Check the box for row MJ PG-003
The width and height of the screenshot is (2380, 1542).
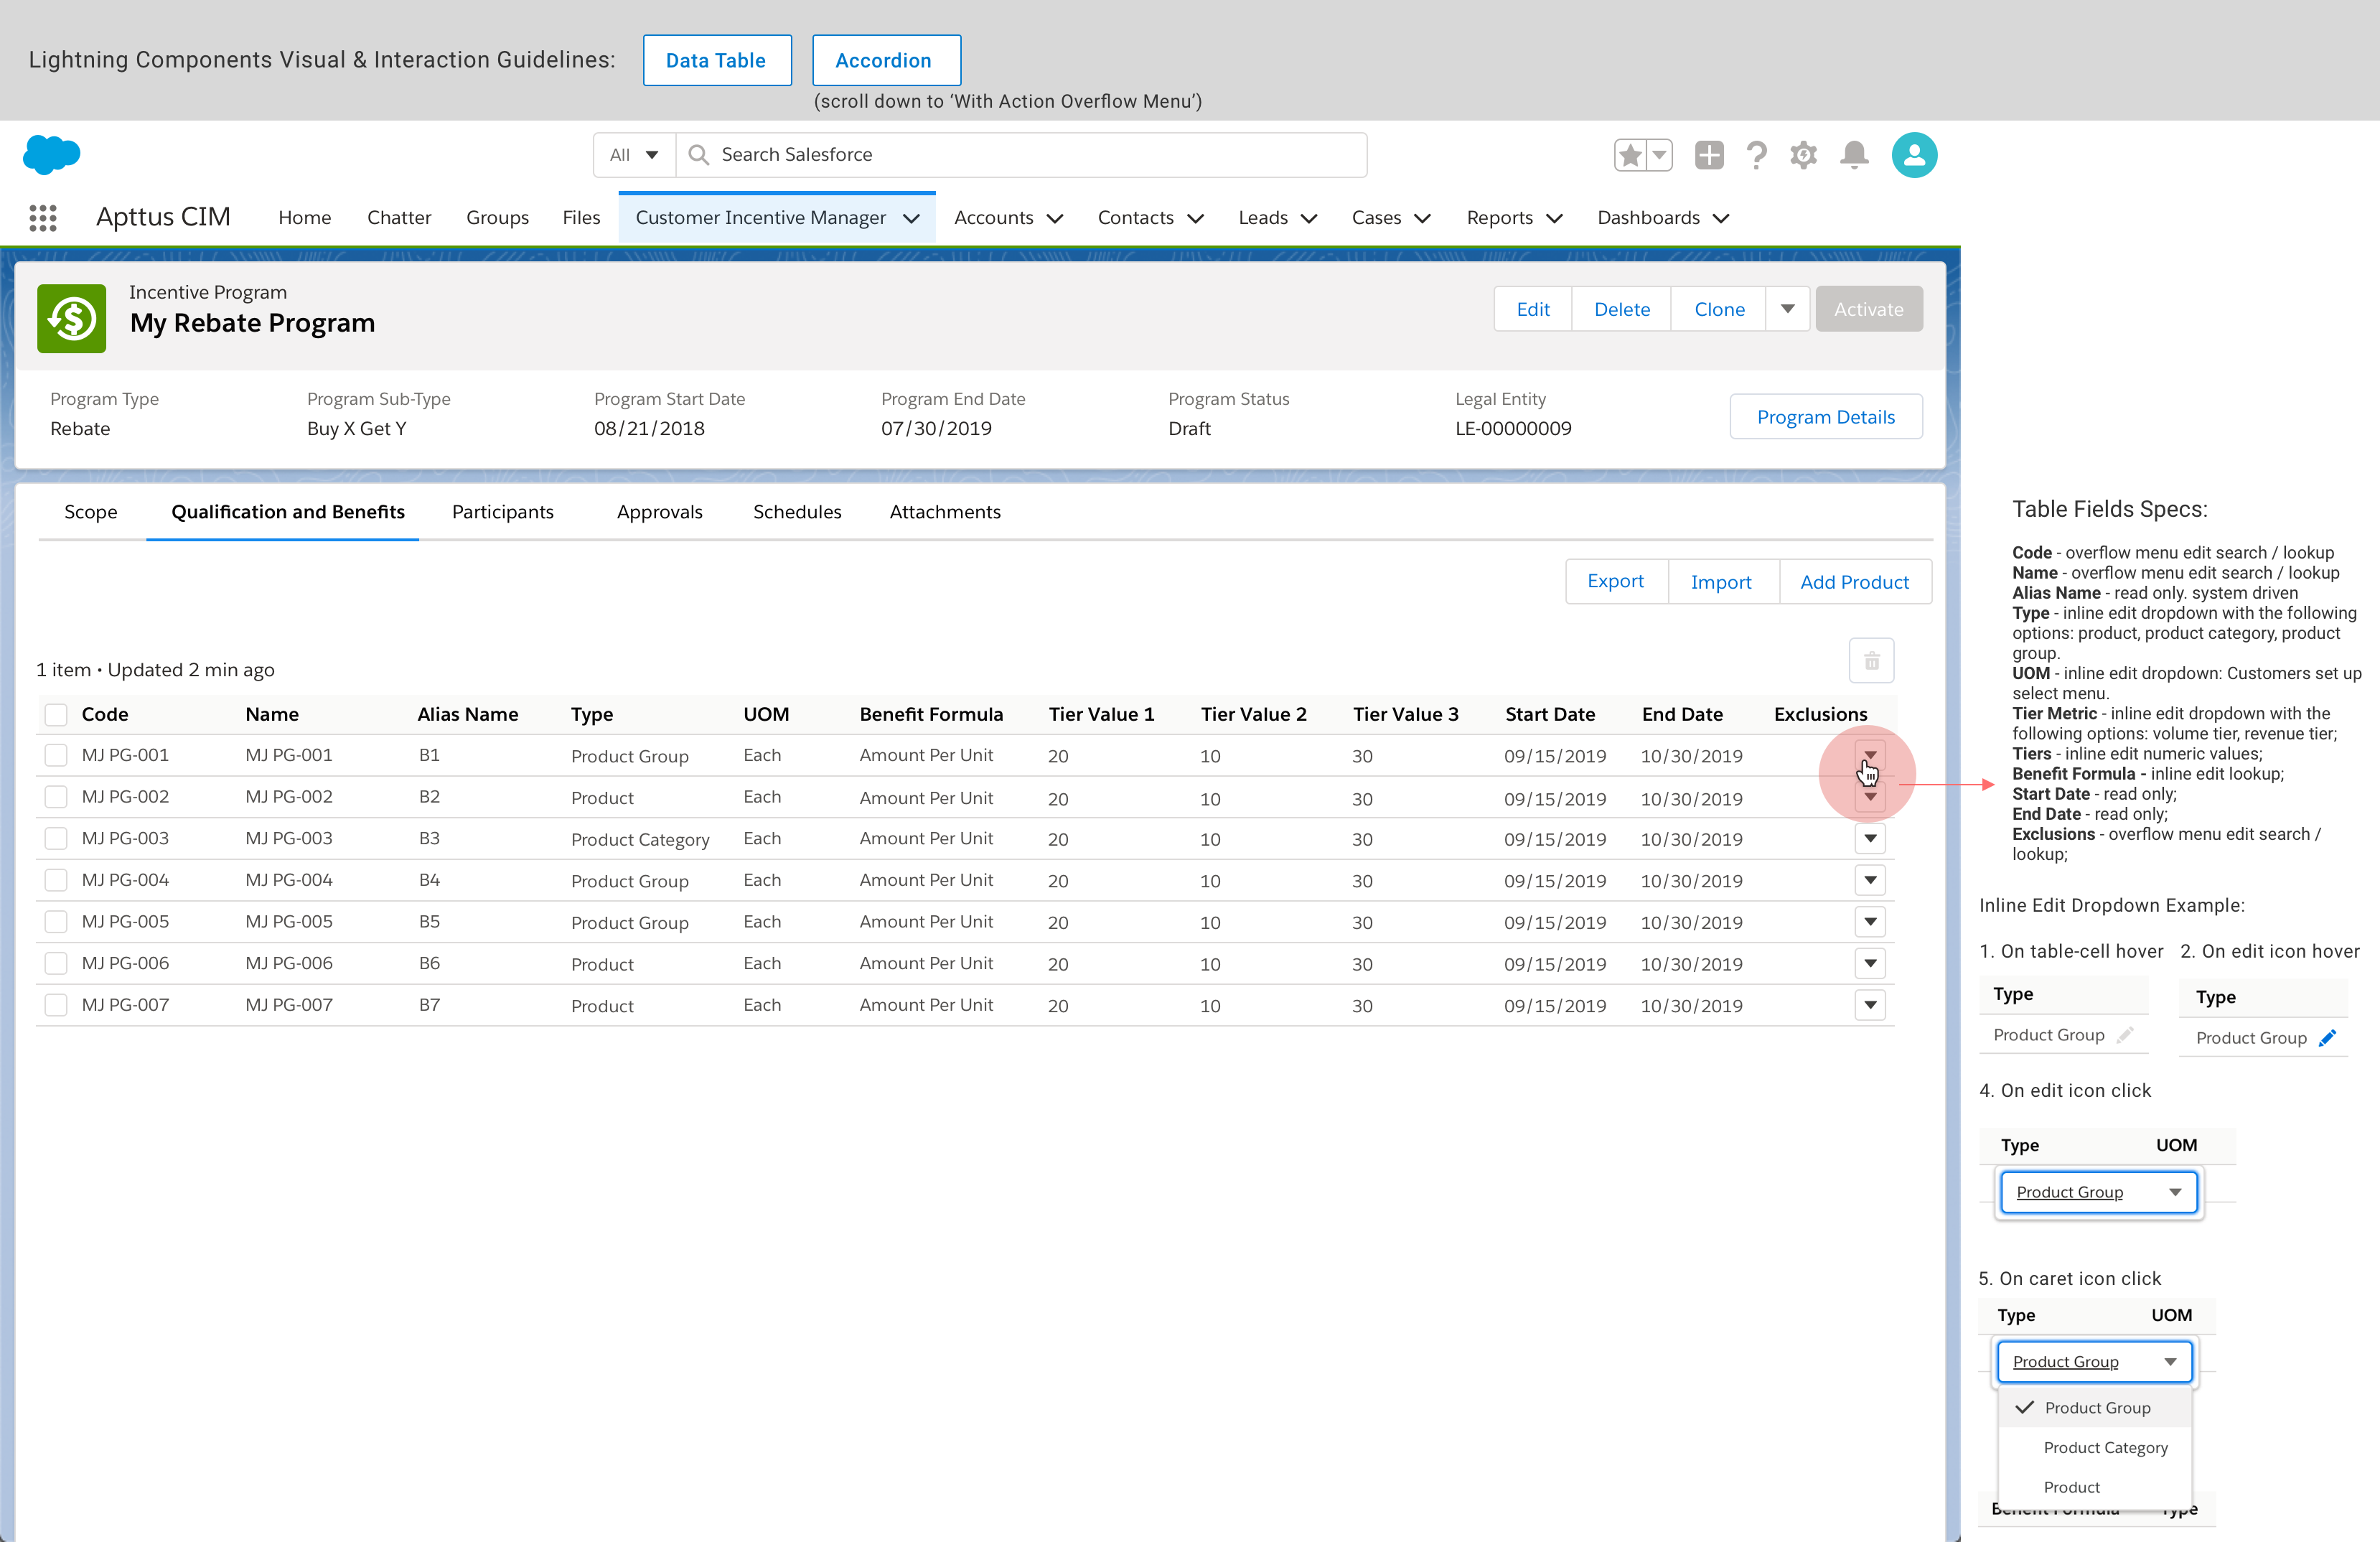[56, 838]
